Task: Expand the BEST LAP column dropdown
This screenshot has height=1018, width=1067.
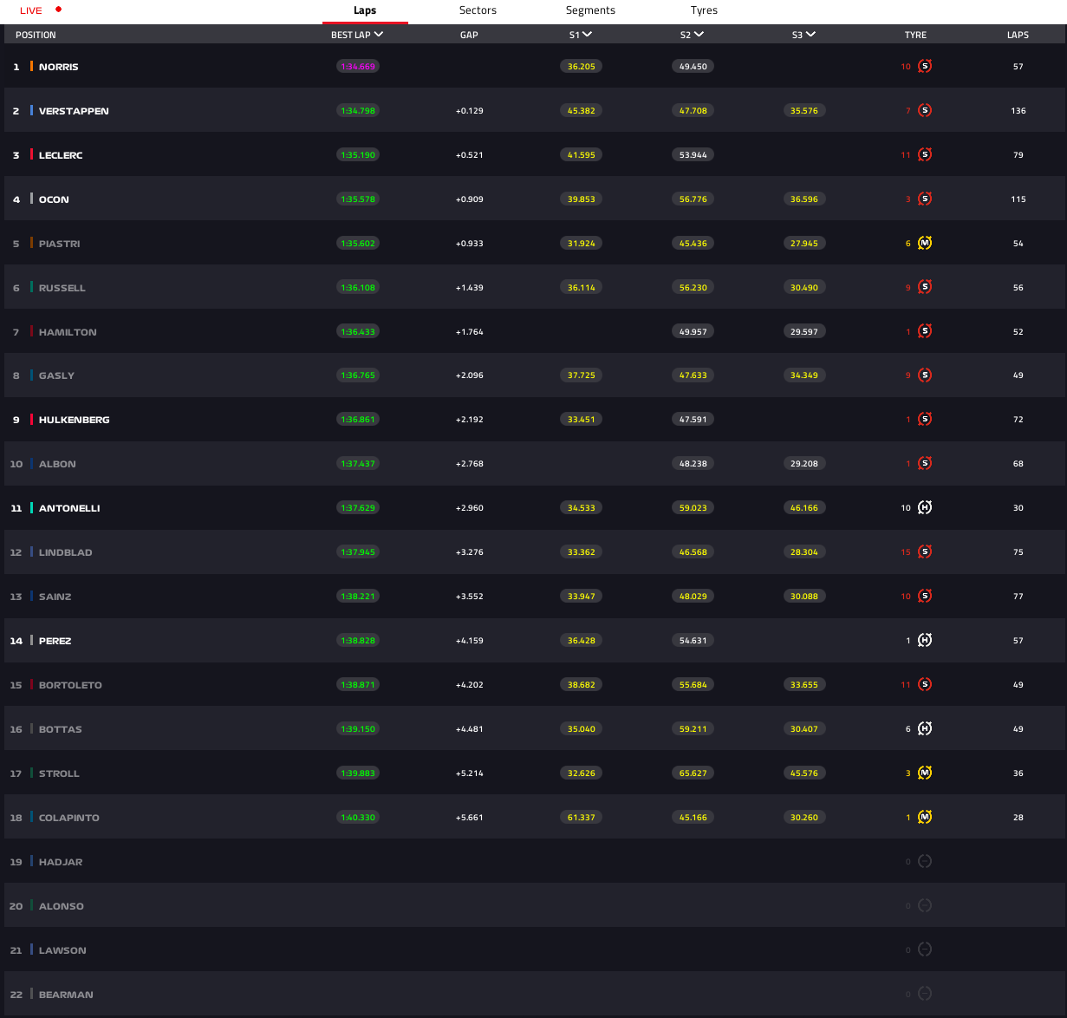Action: tap(379, 35)
